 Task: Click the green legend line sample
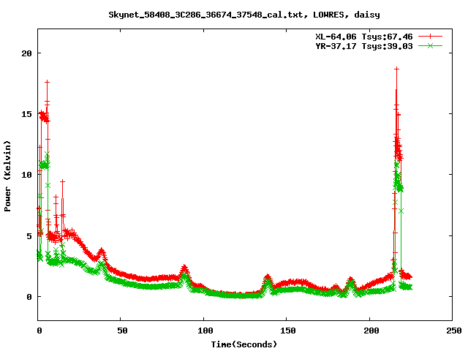point(430,45)
